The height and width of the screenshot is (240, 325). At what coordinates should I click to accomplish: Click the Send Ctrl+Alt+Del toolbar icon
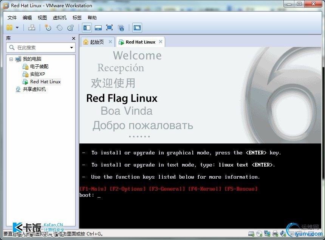(32, 28)
